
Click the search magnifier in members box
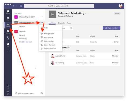(71, 28)
